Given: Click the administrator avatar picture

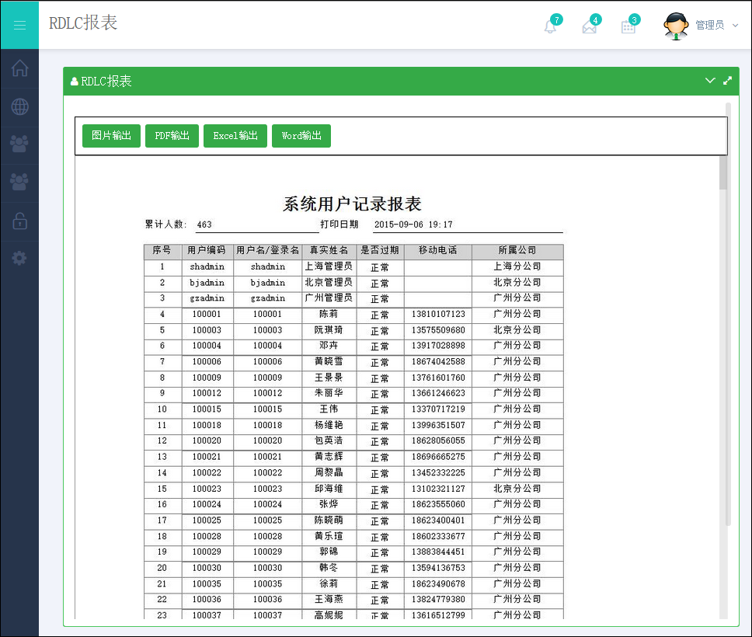Looking at the screenshot, I should tap(676, 26).
